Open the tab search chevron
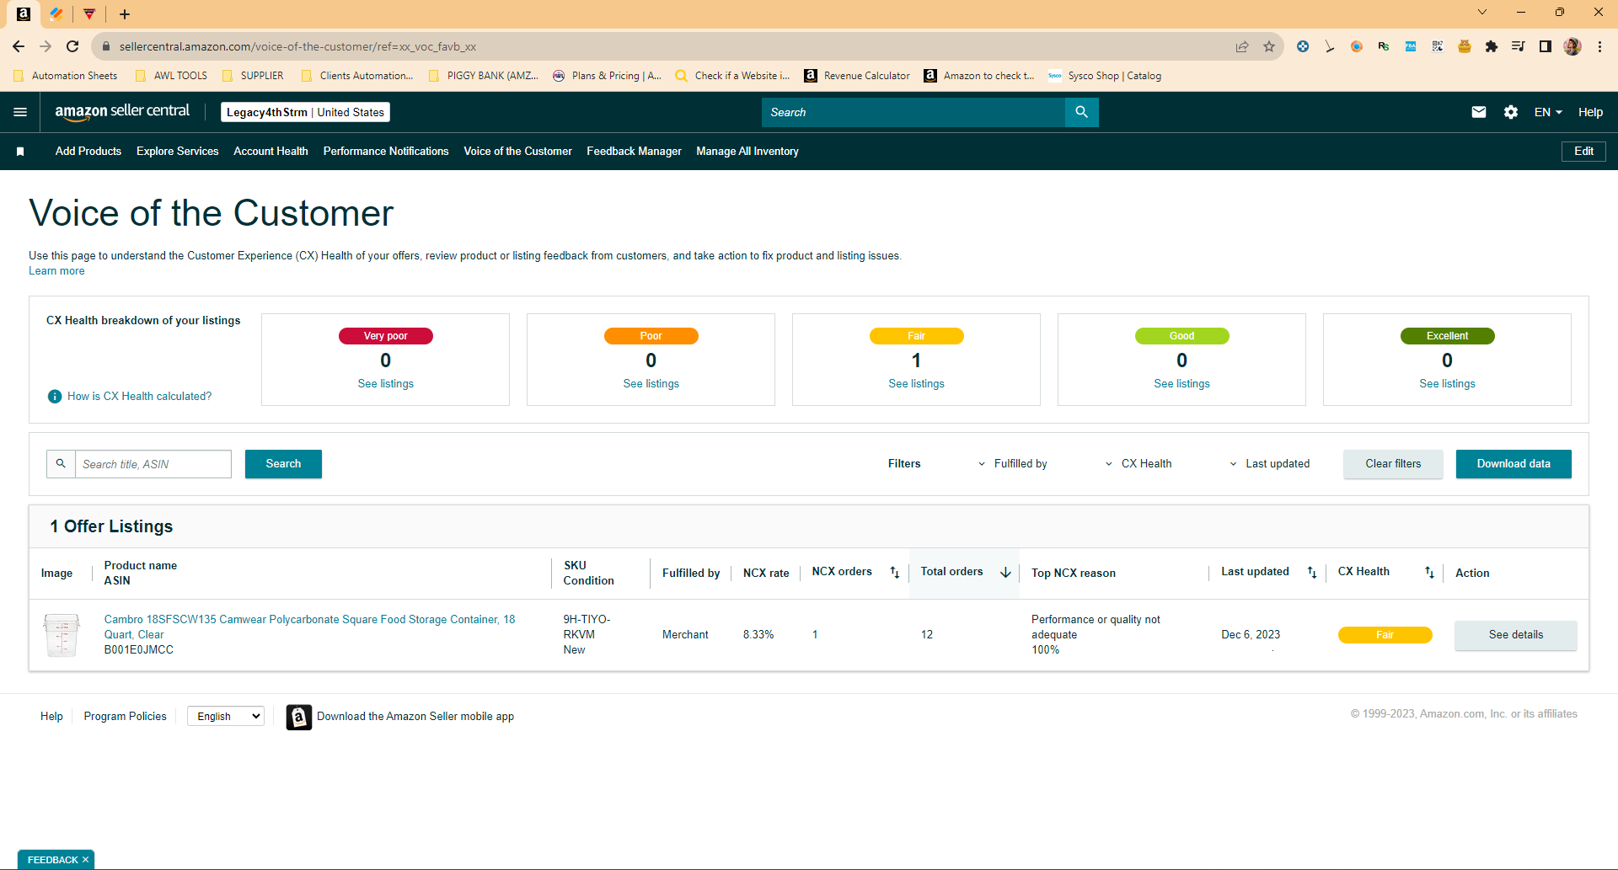 (1482, 13)
